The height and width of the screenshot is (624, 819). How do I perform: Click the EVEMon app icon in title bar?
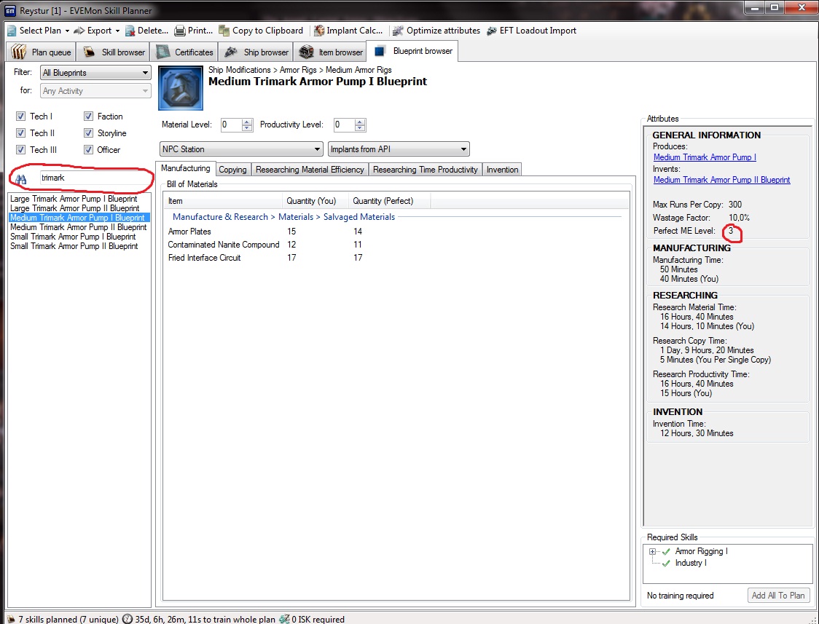pos(10,9)
